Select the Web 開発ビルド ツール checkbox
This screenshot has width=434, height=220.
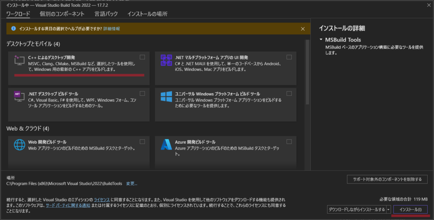pos(142,142)
